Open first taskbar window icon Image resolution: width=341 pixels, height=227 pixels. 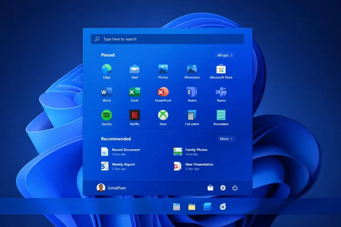coord(176,207)
